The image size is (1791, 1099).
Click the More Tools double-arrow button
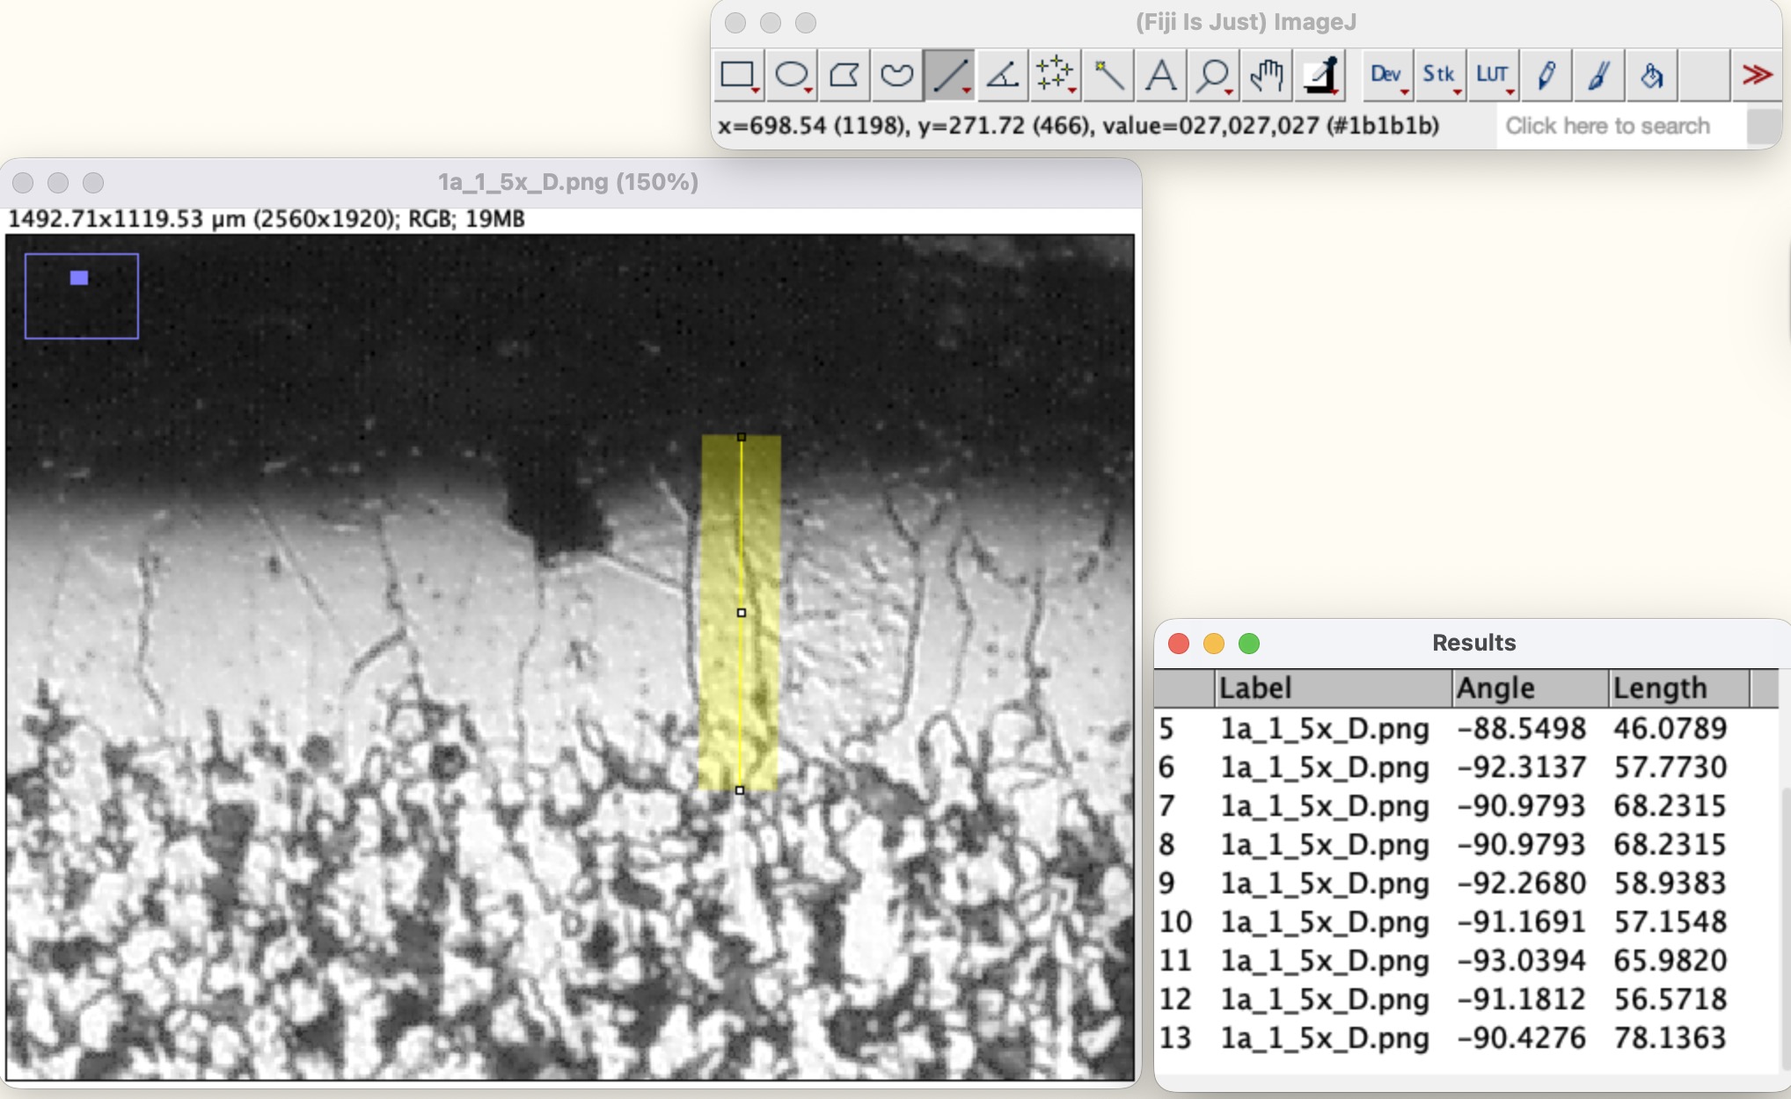(1757, 76)
